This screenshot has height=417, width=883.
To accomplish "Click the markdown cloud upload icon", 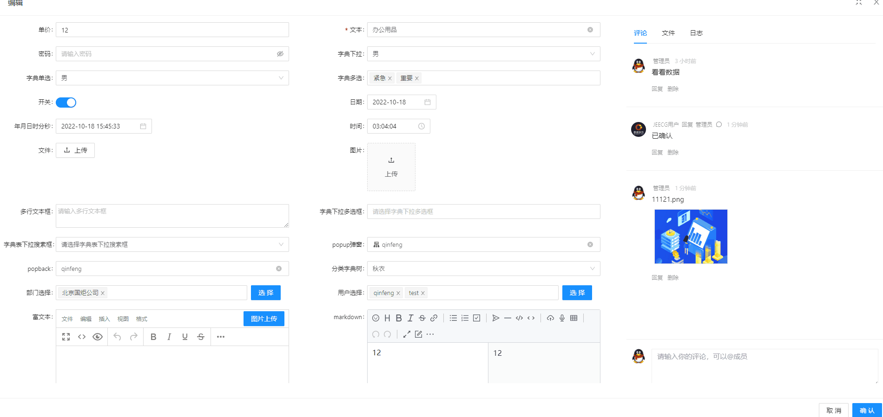I will coord(550,318).
